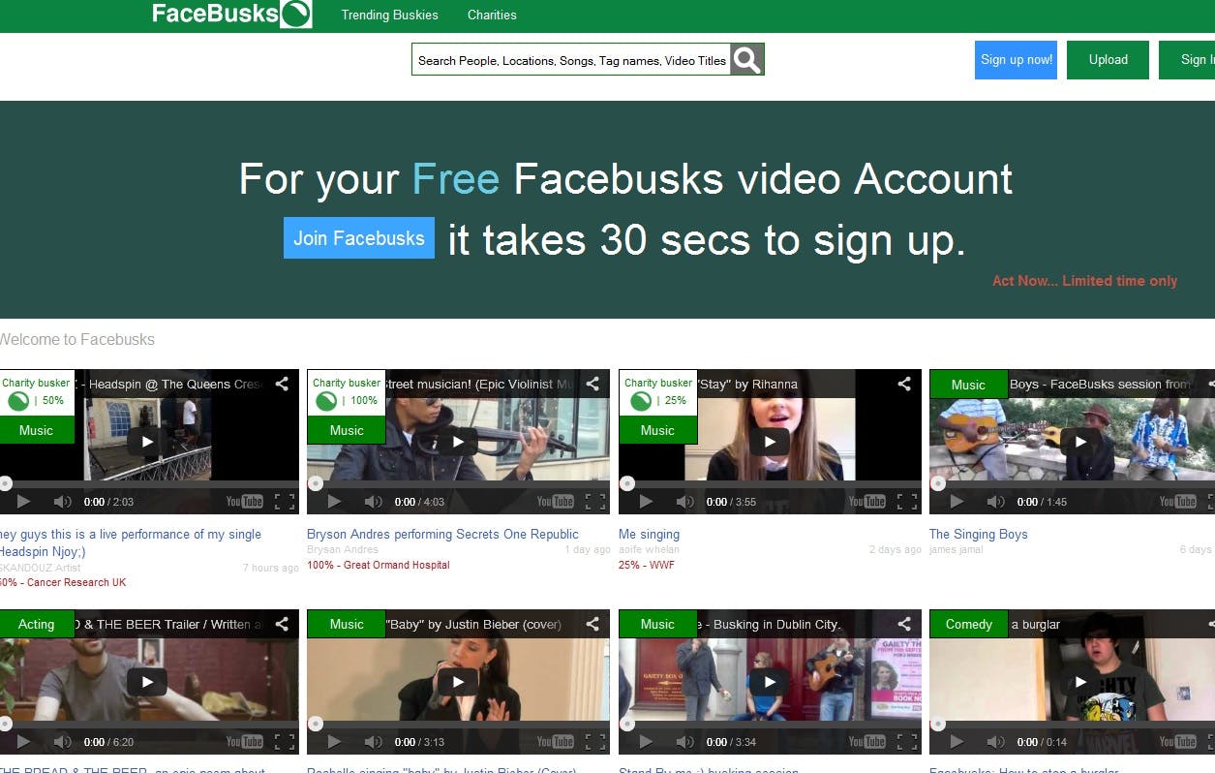
Task: Click the share icon on the Rihanna "Stay" video
Action: pos(904,384)
